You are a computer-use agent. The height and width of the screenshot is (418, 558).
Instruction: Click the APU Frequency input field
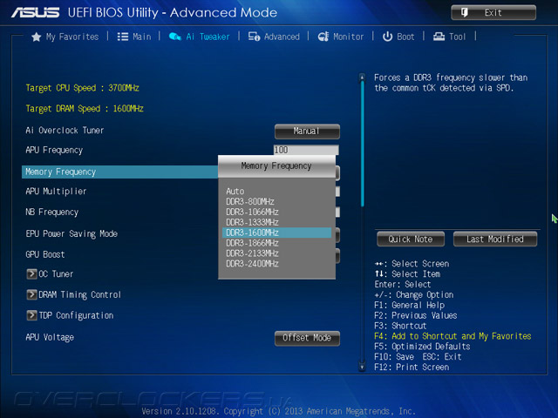306,150
